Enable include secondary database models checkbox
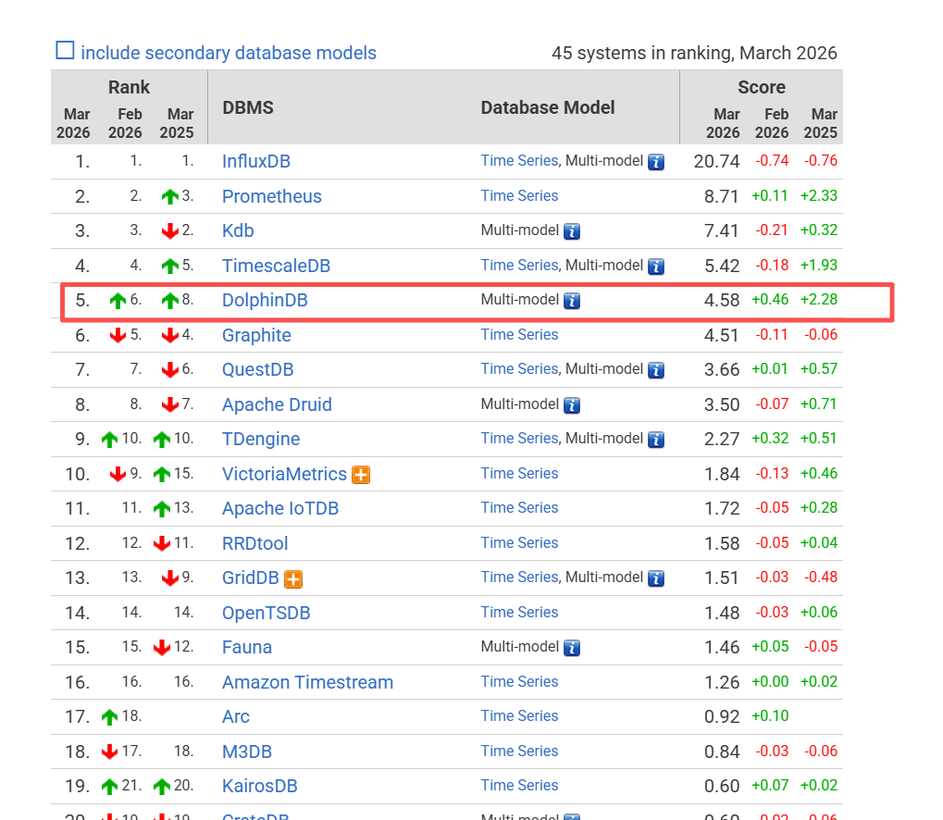Viewport: 943px width, 820px height. coord(65,51)
